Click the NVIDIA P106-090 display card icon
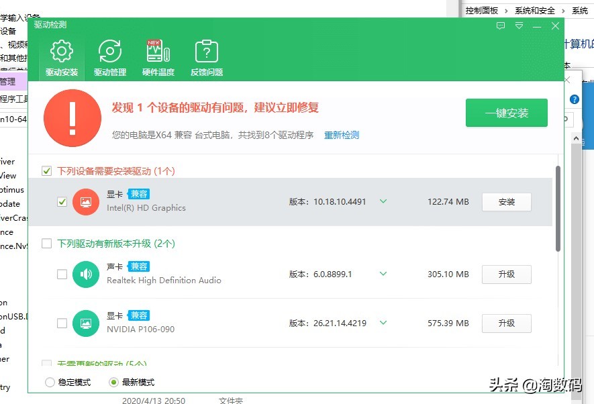This screenshot has width=594, height=404. pos(86,323)
